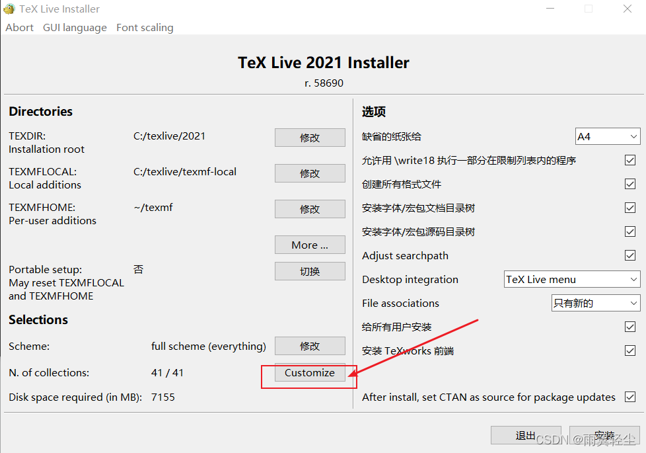
Task: Toggle 安装字体/宏包源码目录树 checkbox
Action: (630, 231)
